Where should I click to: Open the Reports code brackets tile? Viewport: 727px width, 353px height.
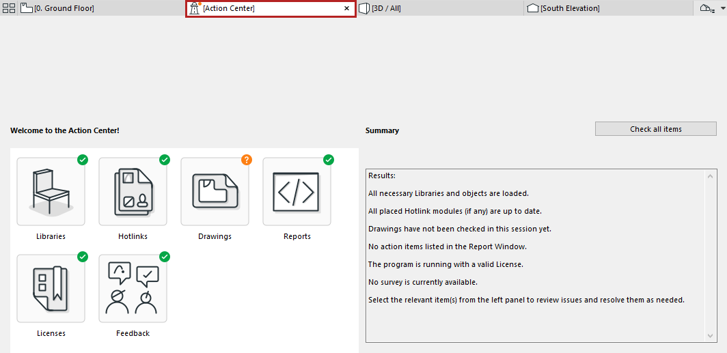297,191
